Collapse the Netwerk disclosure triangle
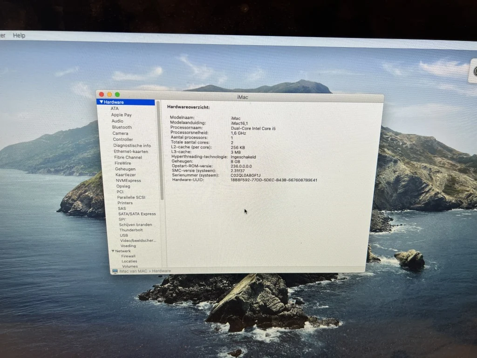This screenshot has width=477, height=358. click(113, 251)
